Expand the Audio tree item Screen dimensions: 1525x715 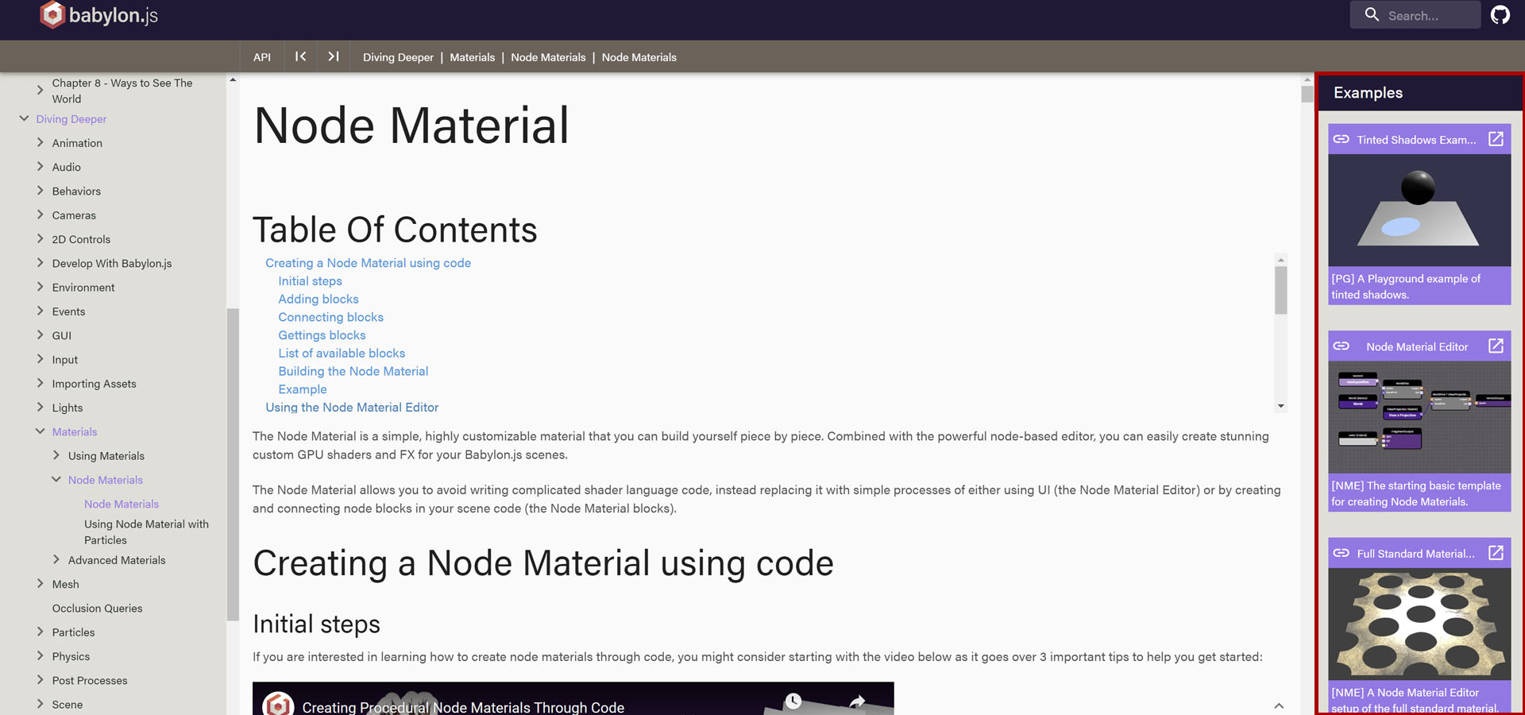(x=40, y=166)
